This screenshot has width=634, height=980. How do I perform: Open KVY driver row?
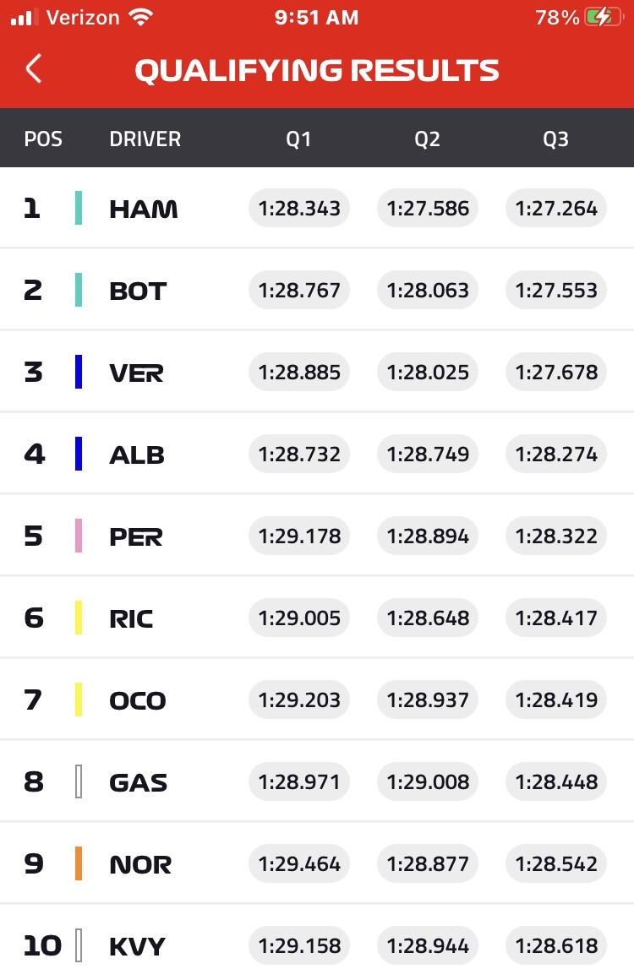click(317, 945)
